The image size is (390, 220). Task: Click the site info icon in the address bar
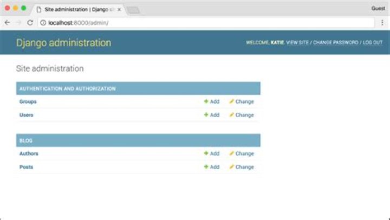(x=43, y=23)
